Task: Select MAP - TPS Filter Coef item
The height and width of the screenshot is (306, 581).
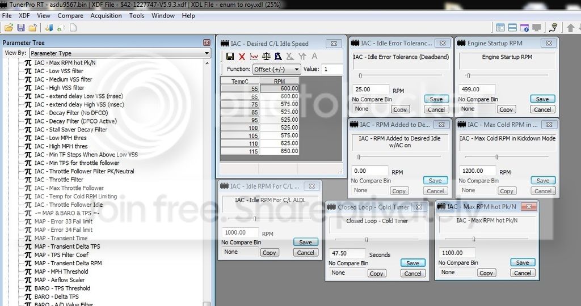Action: pos(61,254)
